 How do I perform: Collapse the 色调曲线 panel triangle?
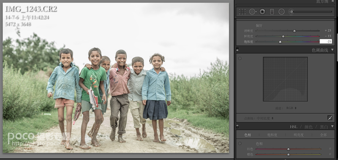coord(332,50)
